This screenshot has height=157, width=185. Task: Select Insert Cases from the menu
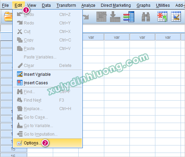(x=48, y=83)
